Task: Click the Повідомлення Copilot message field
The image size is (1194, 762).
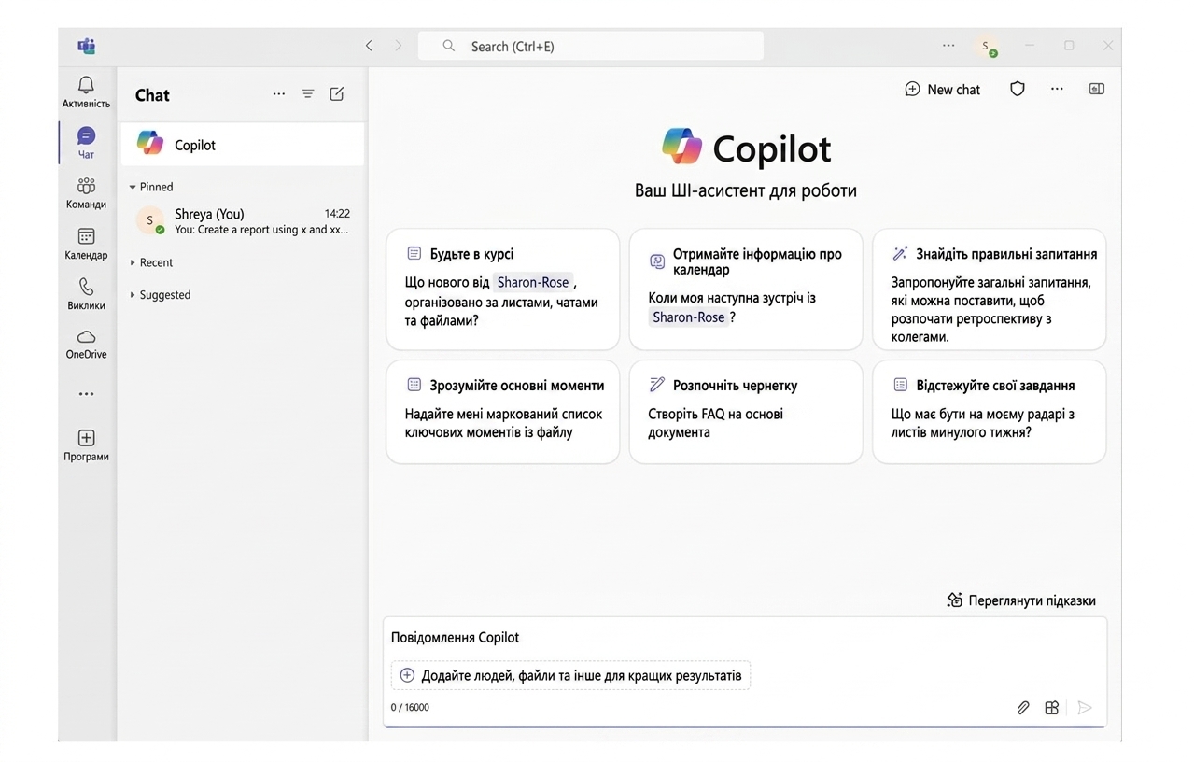Action: pyautogui.click(x=745, y=638)
